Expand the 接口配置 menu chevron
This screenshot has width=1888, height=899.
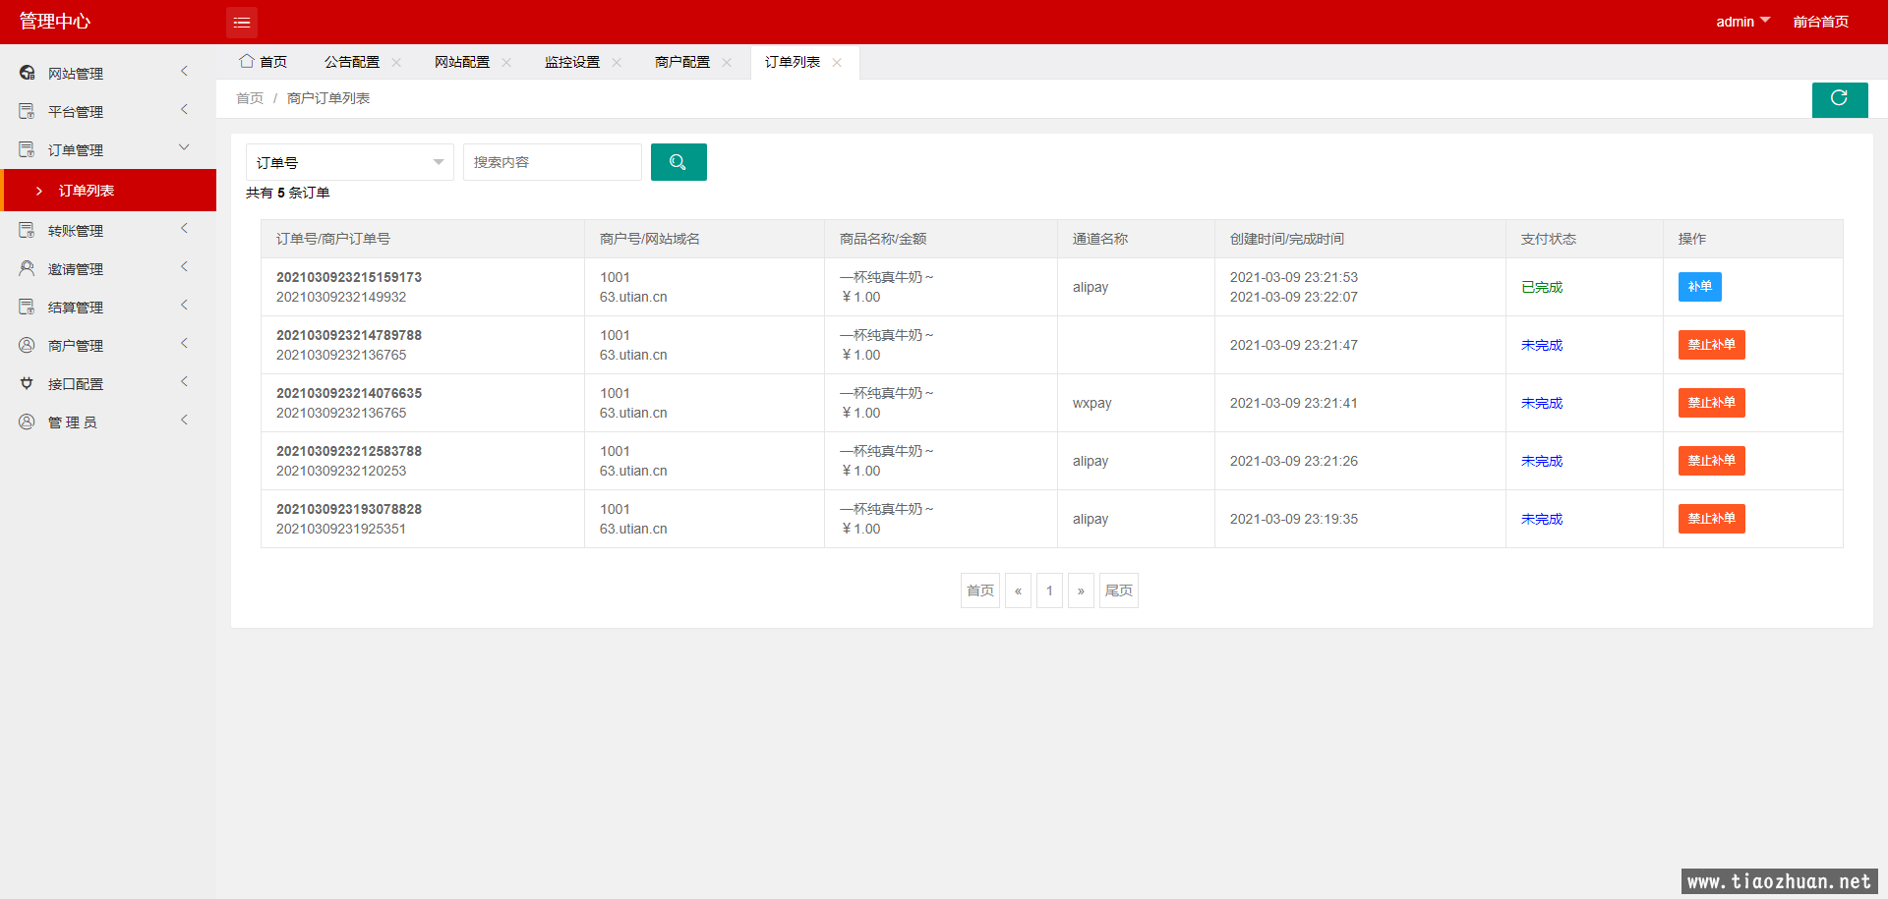(x=184, y=381)
